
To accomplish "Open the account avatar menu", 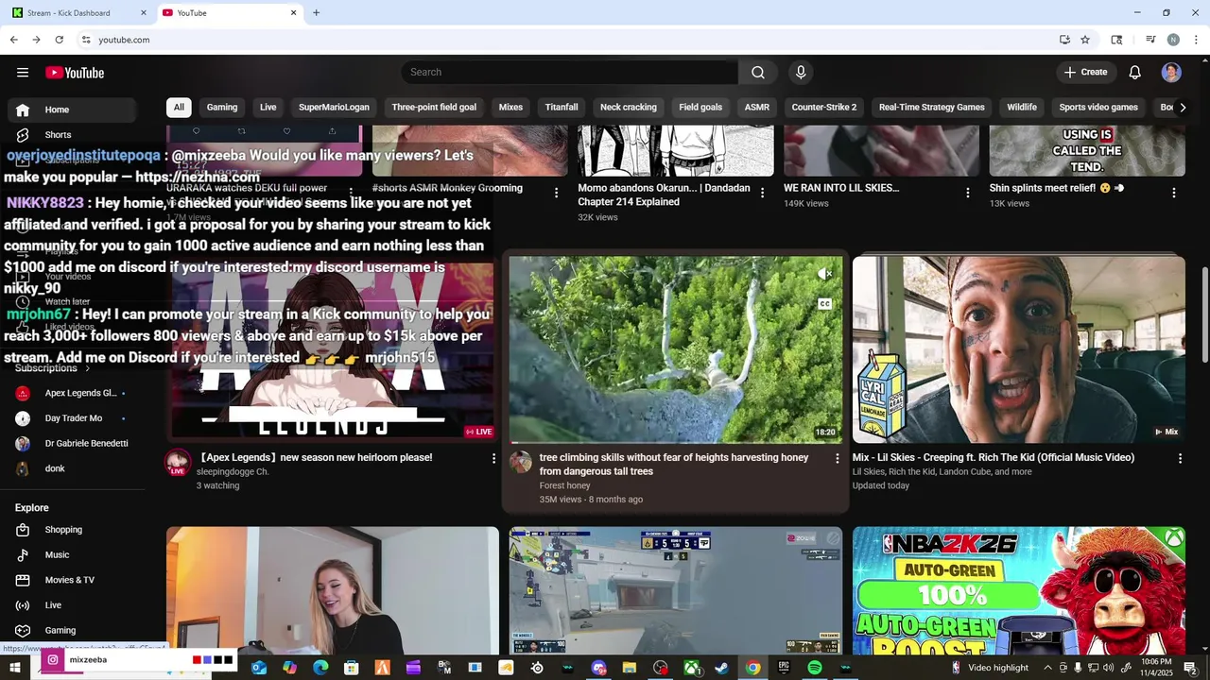I will (x=1171, y=73).
